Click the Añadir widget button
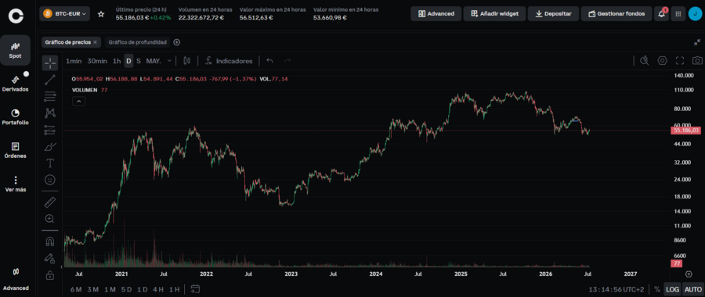Viewport: 705px width, 297px height. pos(494,13)
